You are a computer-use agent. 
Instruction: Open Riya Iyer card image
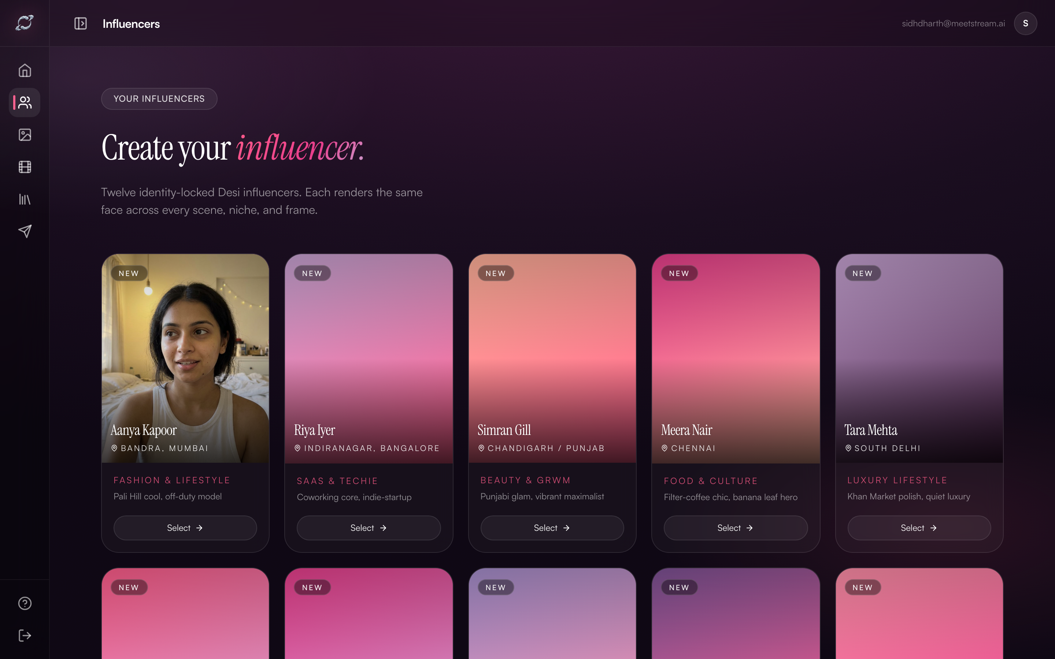[369, 358]
